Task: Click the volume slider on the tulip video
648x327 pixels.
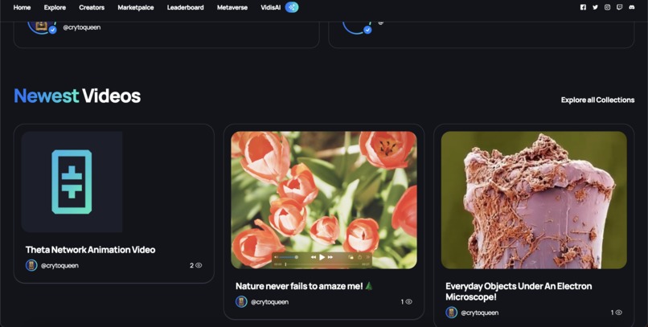Action: (x=289, y=257)
